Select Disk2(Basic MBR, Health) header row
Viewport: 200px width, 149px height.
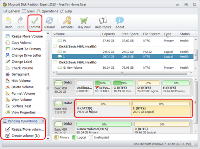click(123, 46)
